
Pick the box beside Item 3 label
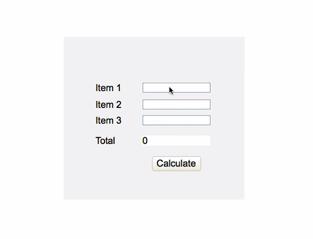click(177, 120)
